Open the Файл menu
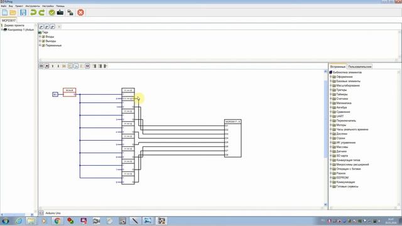 [4, 6]
